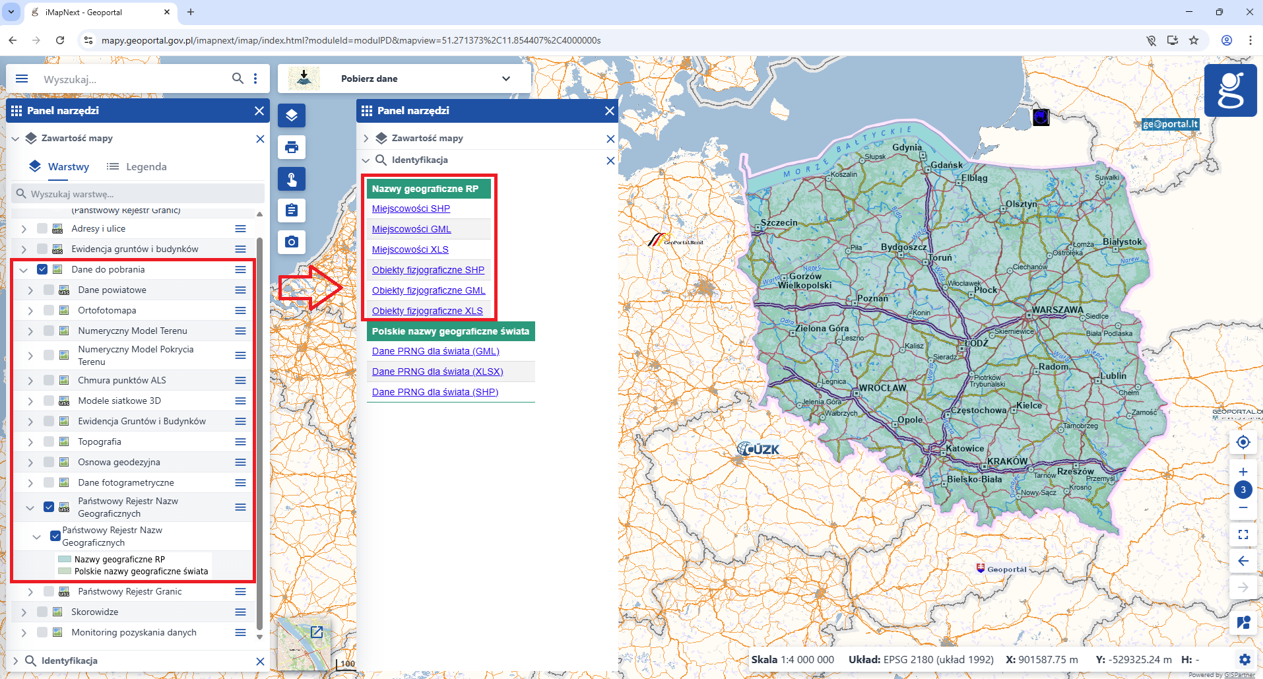Collapse the Zawartość mapy section

[x=15, y=139]
